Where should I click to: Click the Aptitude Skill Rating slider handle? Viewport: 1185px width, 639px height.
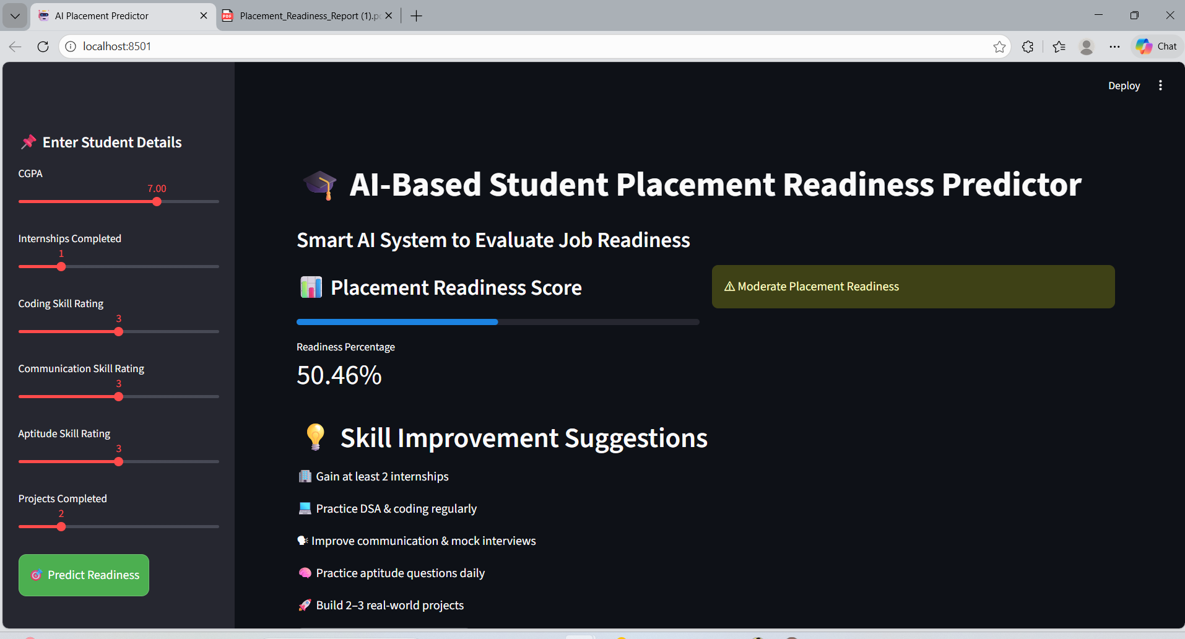tap(119, 462)
